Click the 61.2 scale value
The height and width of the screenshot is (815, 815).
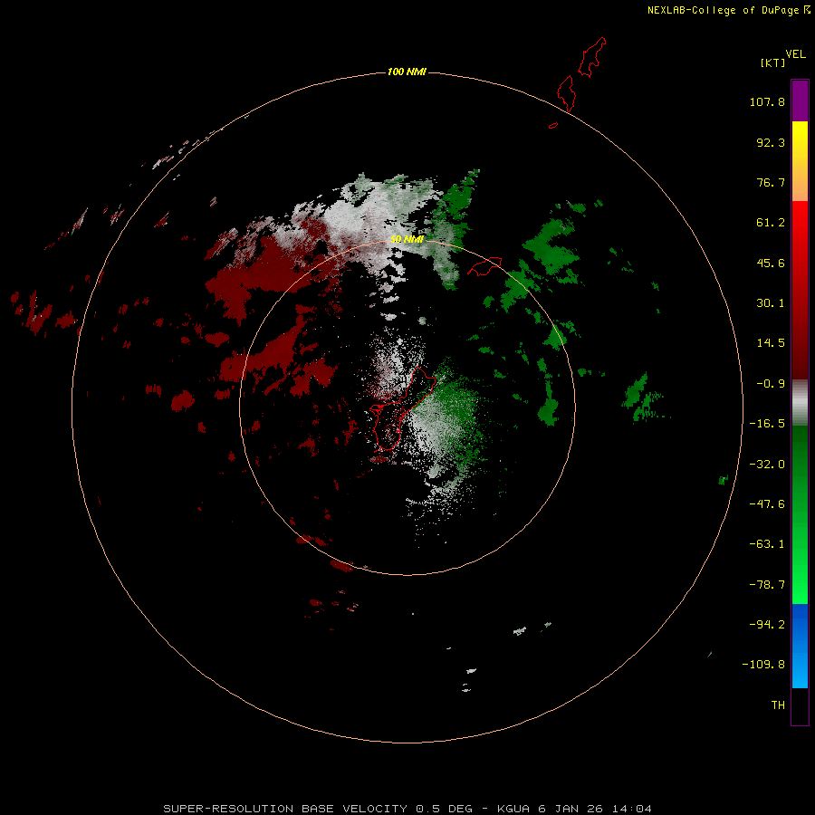coord(771,223)
